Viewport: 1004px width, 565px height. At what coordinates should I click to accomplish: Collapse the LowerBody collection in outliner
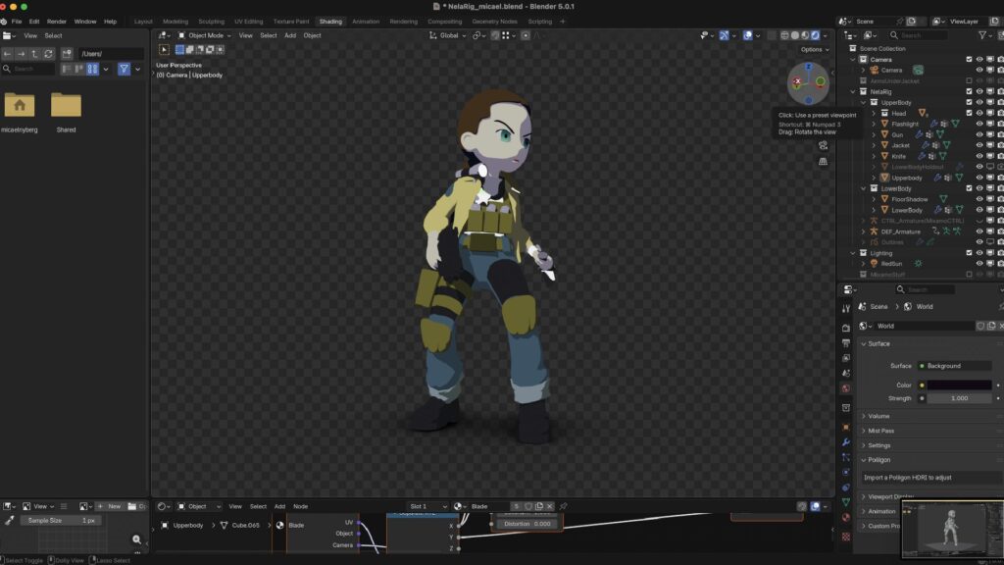pyautogui.click(x=864, y=188)
